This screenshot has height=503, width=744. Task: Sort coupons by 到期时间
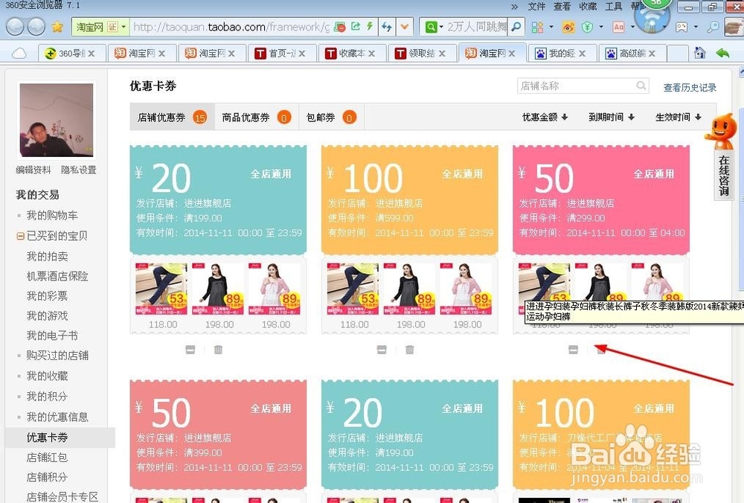[x=611, y=118]
